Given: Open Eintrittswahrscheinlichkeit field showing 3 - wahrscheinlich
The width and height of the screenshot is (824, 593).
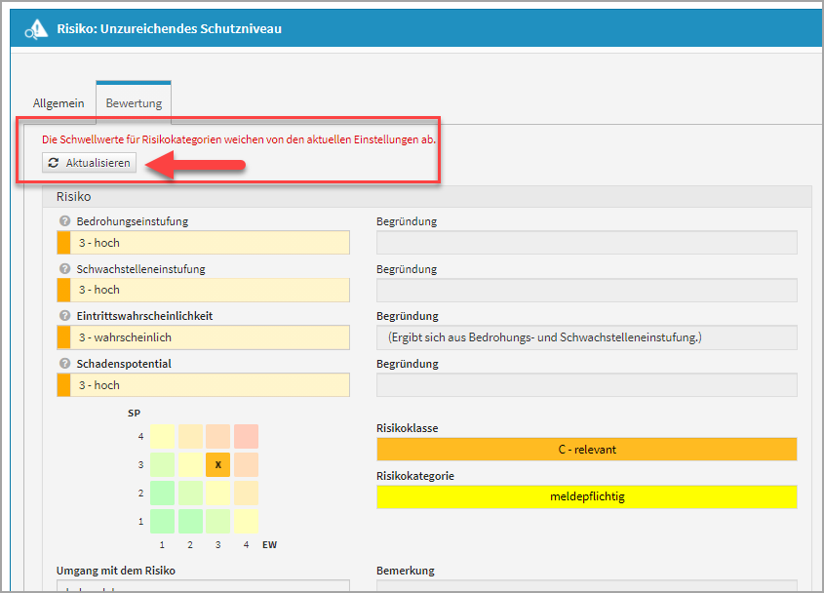Looking at the screenshot, I should click(x=203, y=337).
